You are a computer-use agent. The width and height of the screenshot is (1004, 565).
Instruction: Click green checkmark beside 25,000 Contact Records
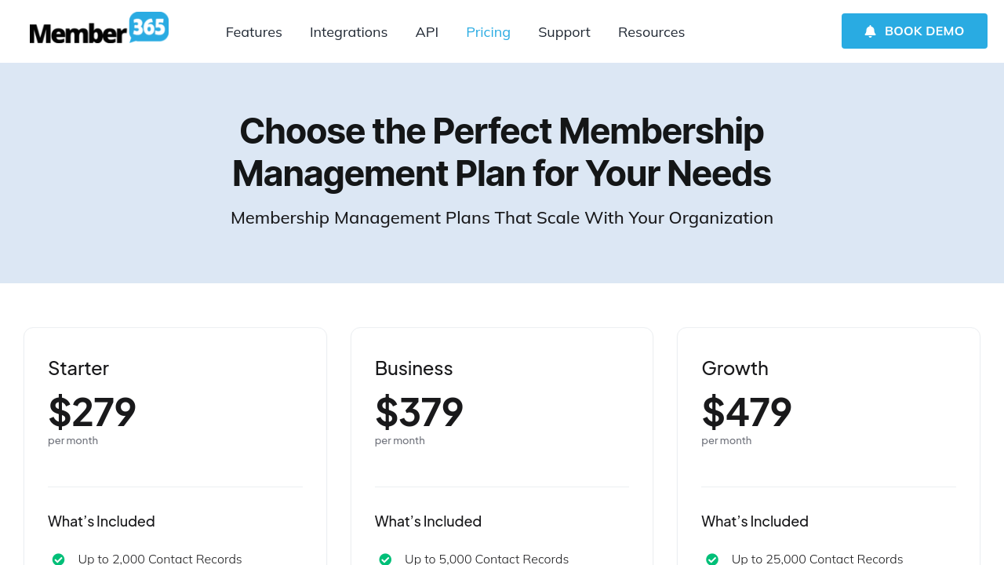(712, 559)
